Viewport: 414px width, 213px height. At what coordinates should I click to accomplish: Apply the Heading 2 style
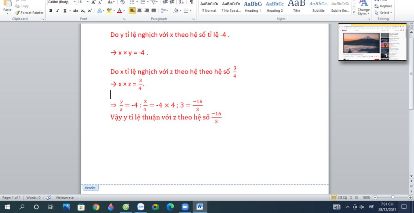(275, 7)
